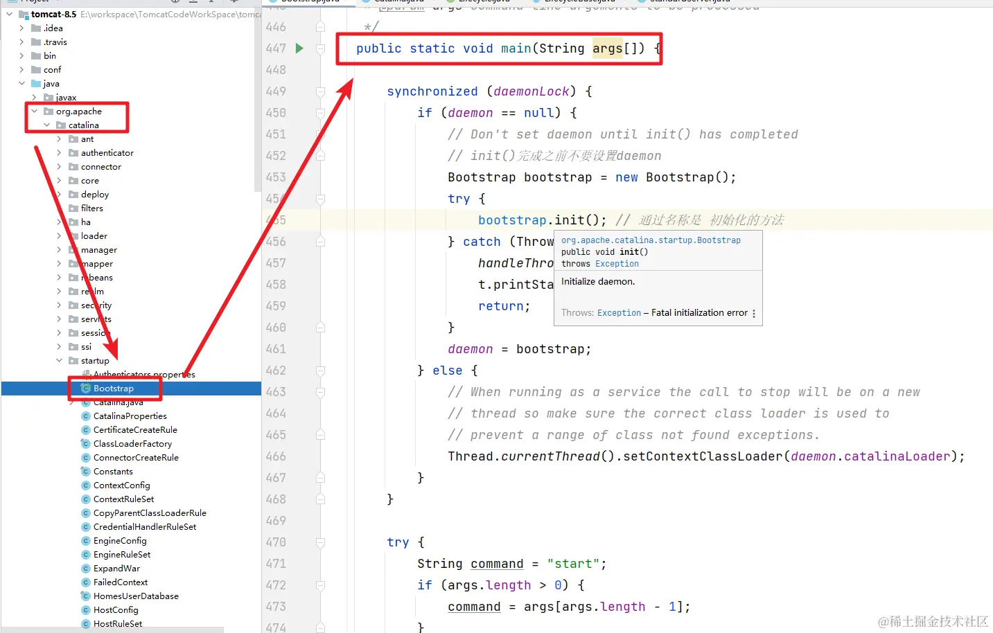Select CredentialHandlerRuleSet in the tree

[145, 527]
